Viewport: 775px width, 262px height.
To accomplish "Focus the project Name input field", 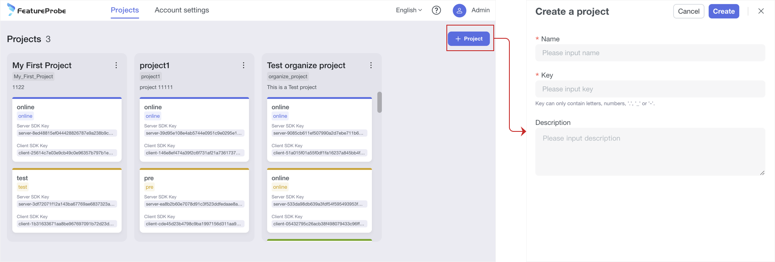I will [650, 53].
